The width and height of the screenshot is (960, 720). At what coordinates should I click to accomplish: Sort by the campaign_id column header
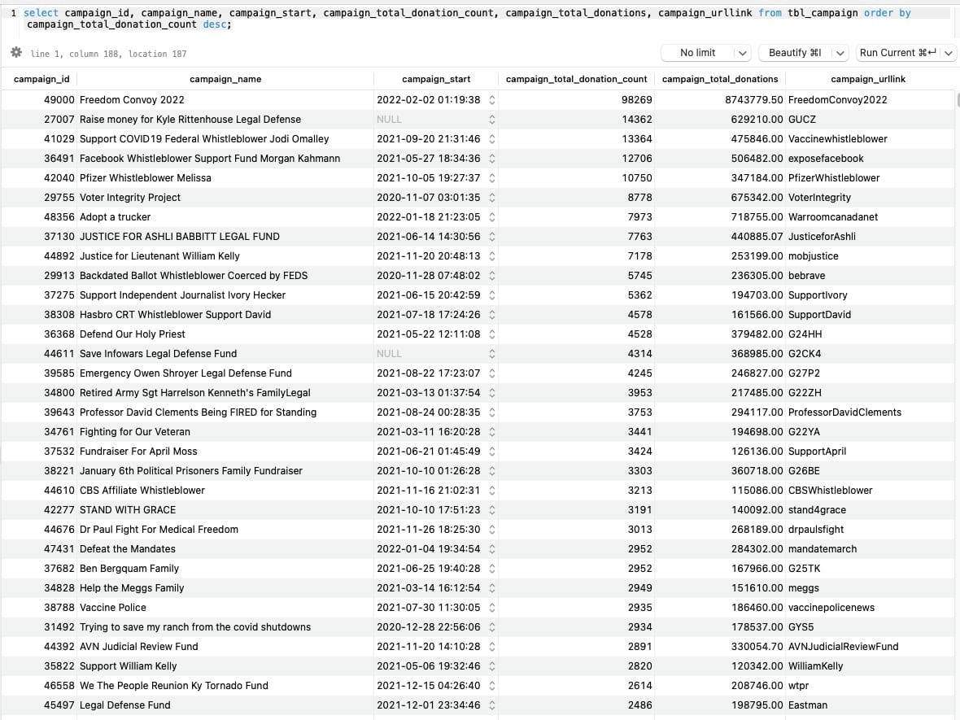click(x=41, y=79)
